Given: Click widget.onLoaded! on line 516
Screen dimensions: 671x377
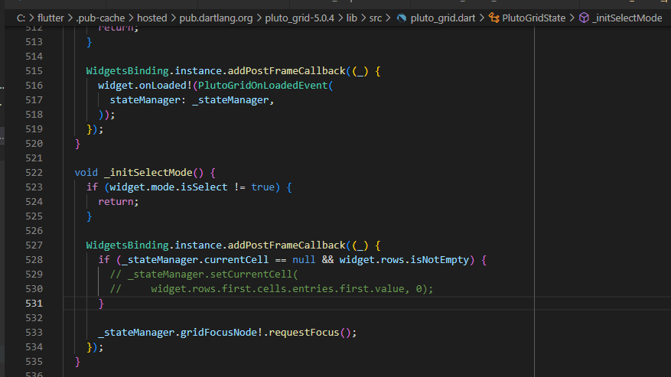Looking at the screenshot, I should tap(145, 85).
